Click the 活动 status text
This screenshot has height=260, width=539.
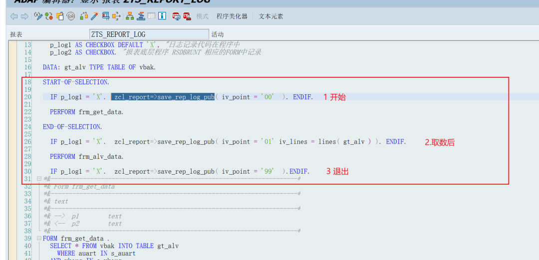coord(218,34)
